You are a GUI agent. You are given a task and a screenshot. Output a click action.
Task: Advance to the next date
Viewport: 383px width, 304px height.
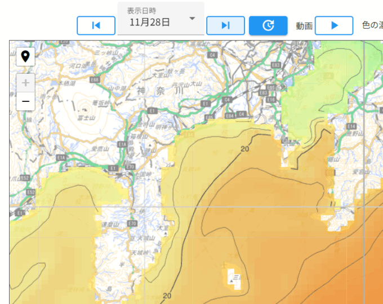(x=225, y=25)
